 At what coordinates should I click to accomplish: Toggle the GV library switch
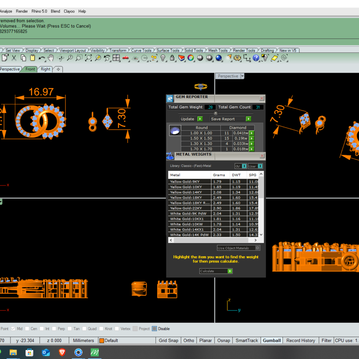click(x=244, y=166)
